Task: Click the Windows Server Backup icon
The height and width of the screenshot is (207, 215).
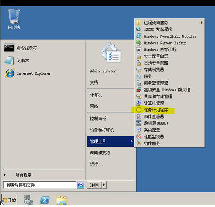Action: (139, 43)
